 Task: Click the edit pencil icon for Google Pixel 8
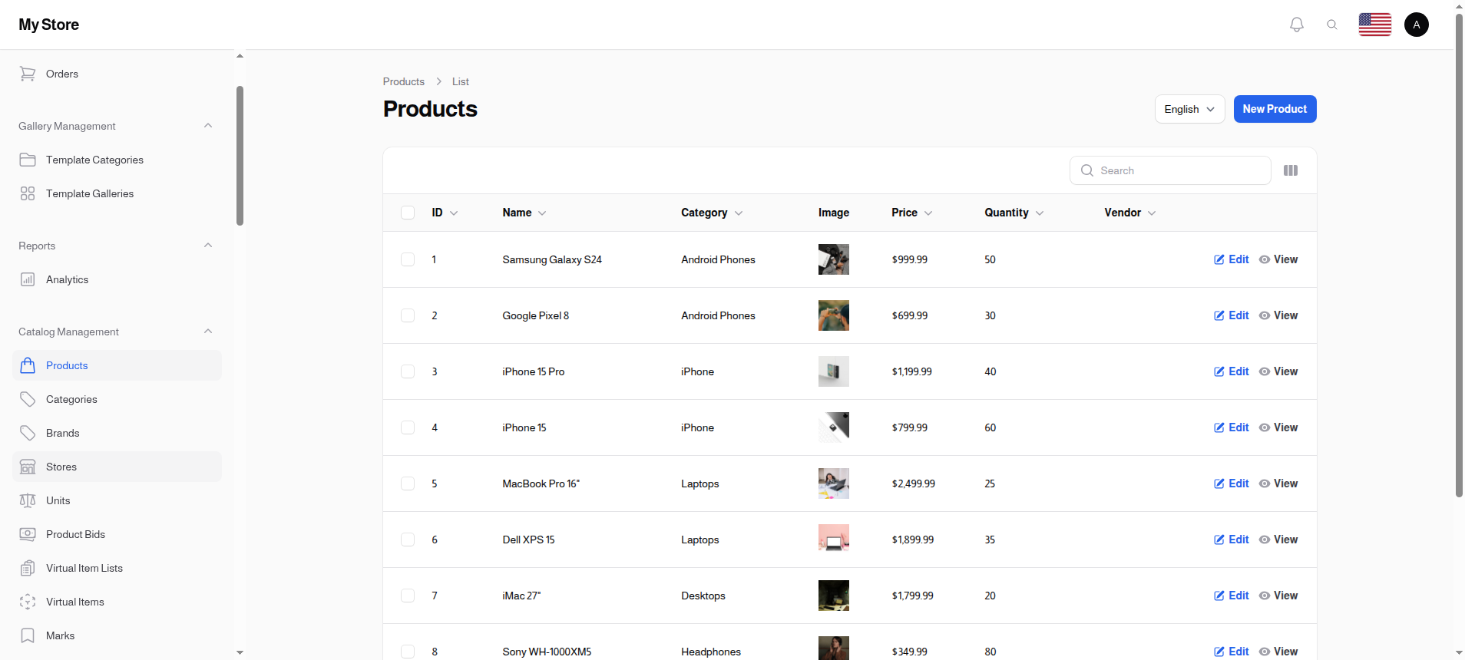click(x=1219, y=315)
